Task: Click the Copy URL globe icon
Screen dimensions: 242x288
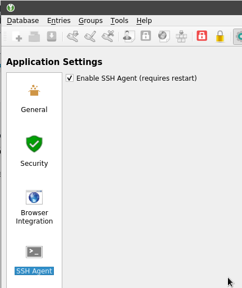Action: [x=163, y=36]
